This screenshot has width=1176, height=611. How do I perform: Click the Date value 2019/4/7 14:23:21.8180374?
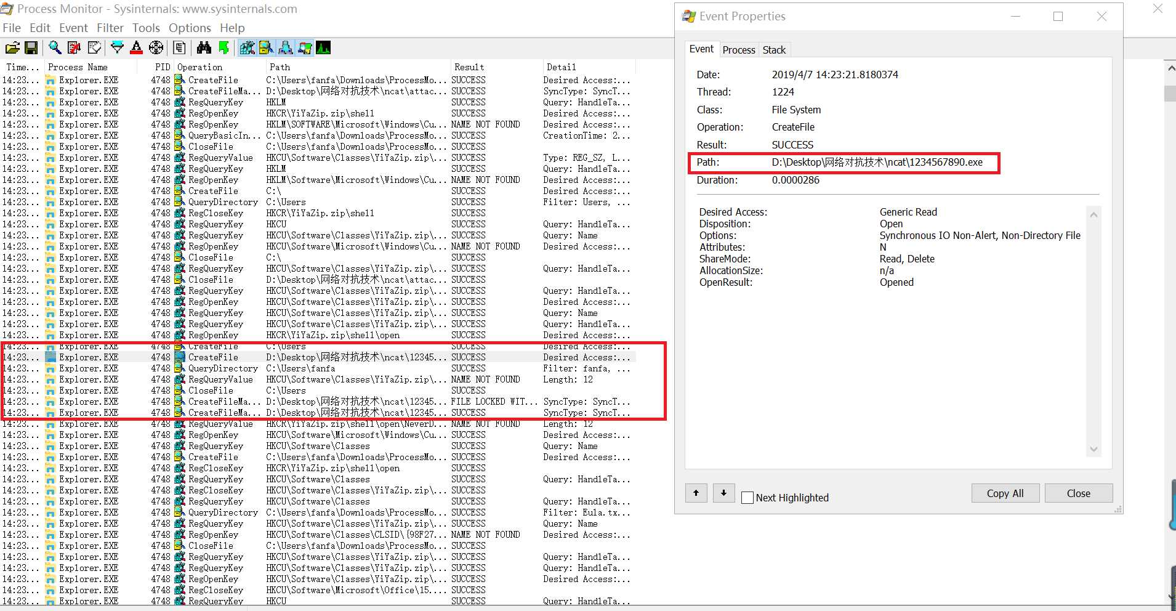coord(835,75)
